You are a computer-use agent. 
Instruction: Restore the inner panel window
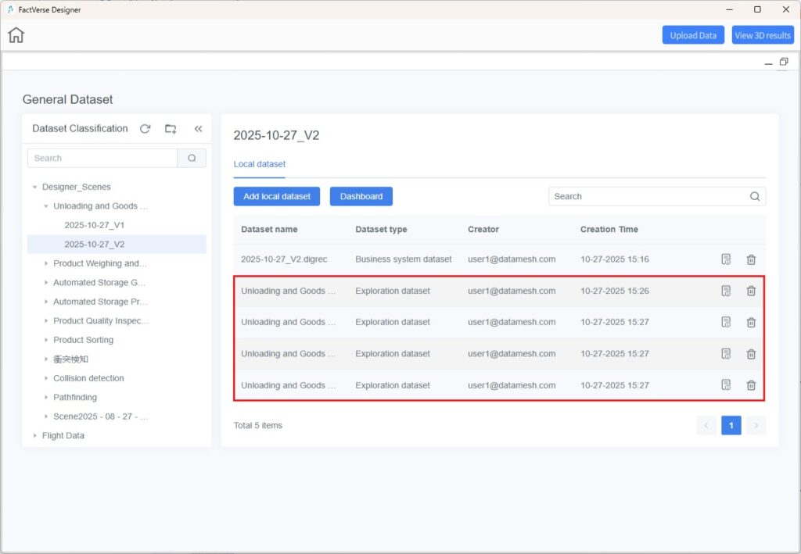tap(784, 63)
